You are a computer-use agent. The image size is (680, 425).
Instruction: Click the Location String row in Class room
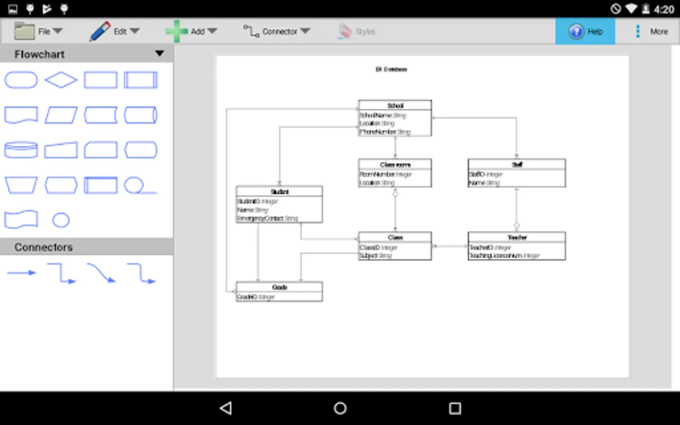[x=377, y=183]
